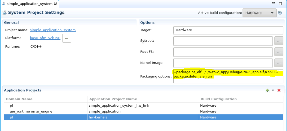The height and width of the screenshot is (131, 287).
Task: Click the red X remove application icon
Action: click(x=279, y=90)
